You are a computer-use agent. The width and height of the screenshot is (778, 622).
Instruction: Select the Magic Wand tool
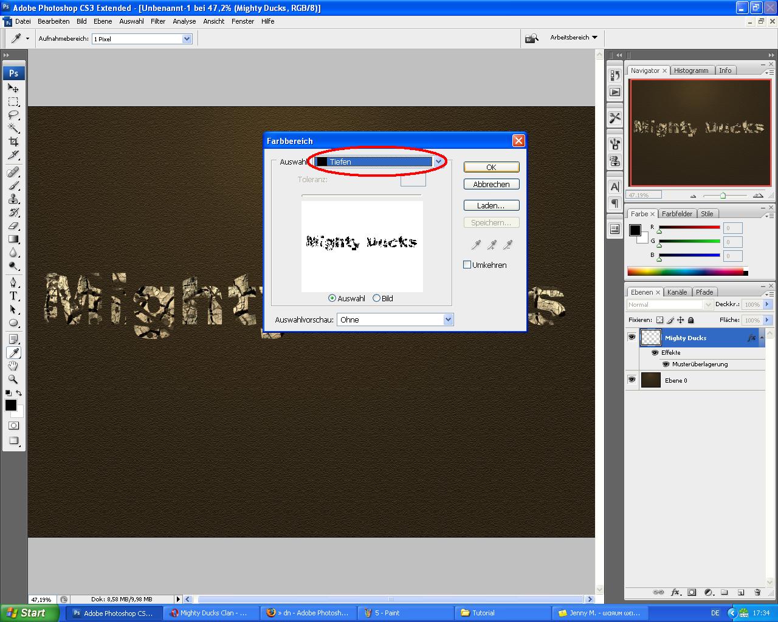pos(13,128)
